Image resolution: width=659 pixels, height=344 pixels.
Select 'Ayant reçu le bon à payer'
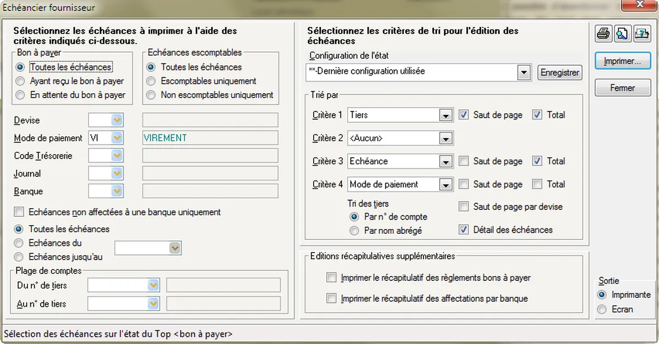coord(20,81)
